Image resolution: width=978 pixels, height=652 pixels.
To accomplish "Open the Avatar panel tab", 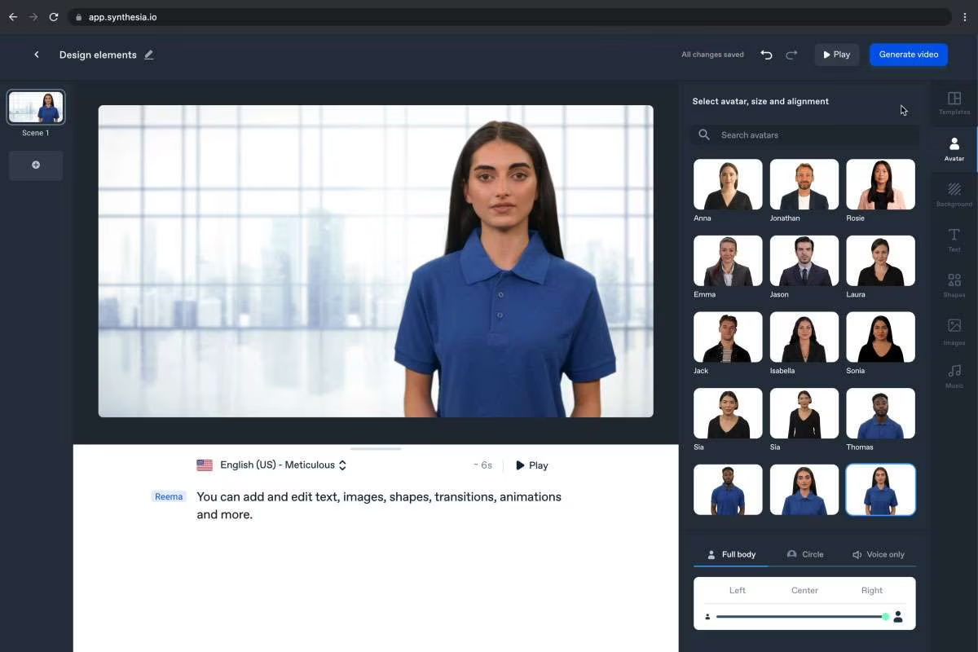I will (x=954, y=149).
